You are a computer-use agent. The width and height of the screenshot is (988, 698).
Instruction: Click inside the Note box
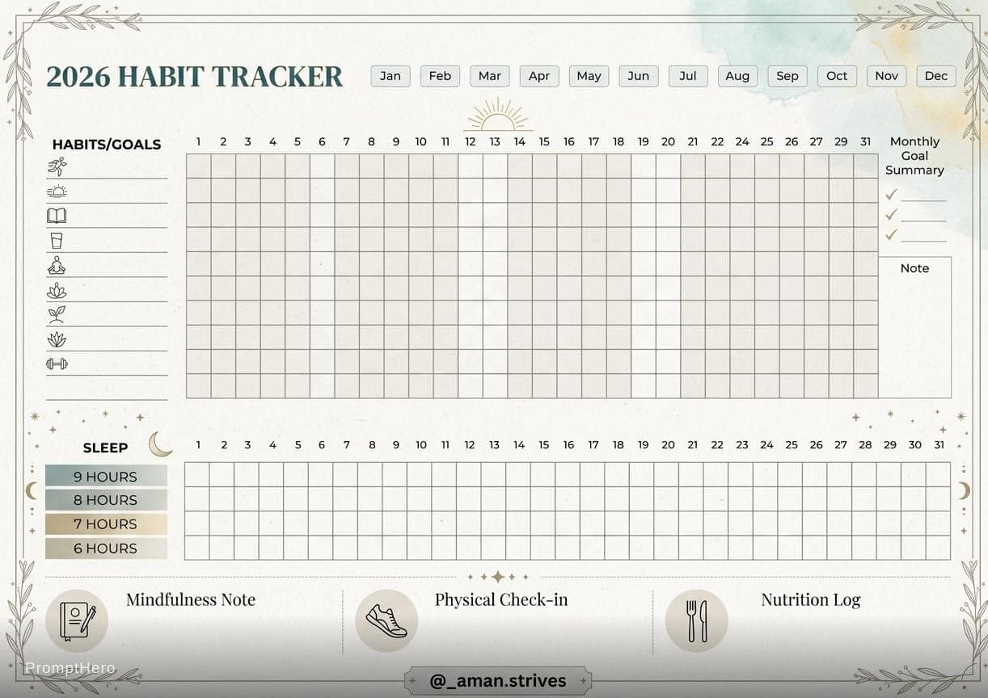click(914, 327)
